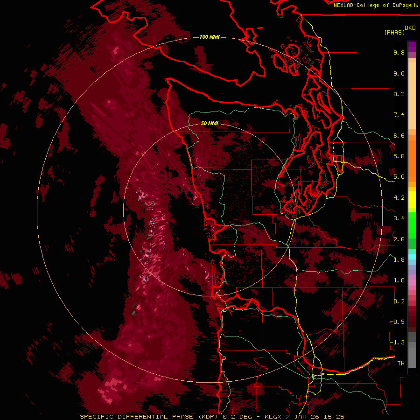Click the -1.3 legend value
This screenshot has height=420, width=420.
click(398, 343)
